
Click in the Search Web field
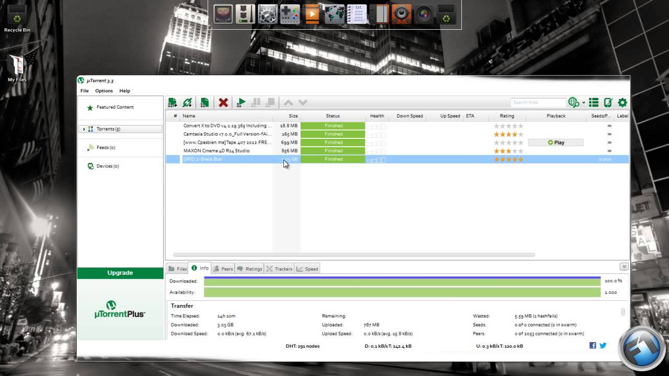[538, 102]
